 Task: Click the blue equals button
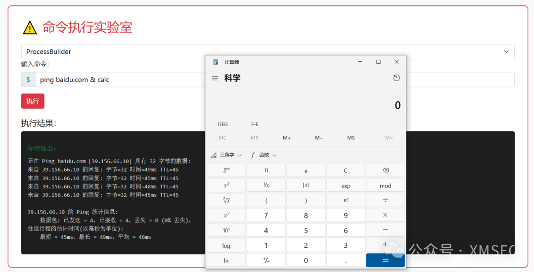point(386,261)
